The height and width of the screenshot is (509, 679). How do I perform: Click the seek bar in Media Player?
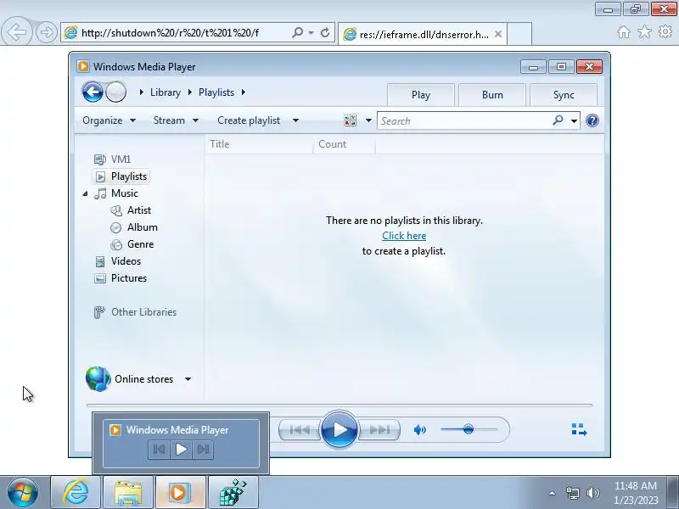[x=339, y=406]
